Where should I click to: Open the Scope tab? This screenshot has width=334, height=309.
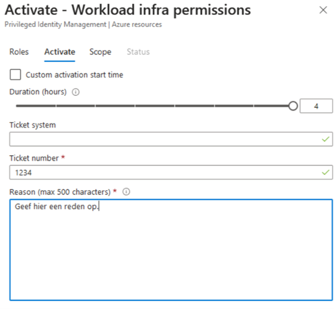point(100,52)
